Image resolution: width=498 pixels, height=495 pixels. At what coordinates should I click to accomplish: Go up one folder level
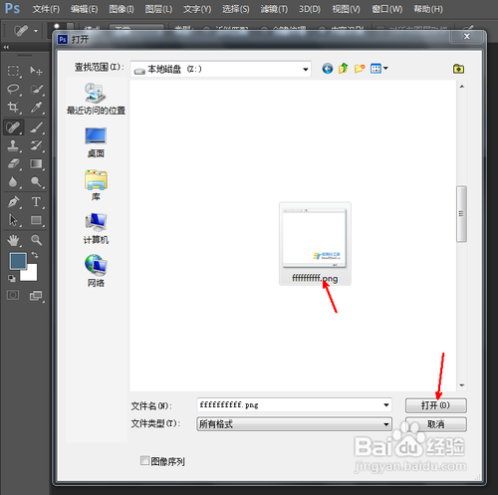click(344, 69)
